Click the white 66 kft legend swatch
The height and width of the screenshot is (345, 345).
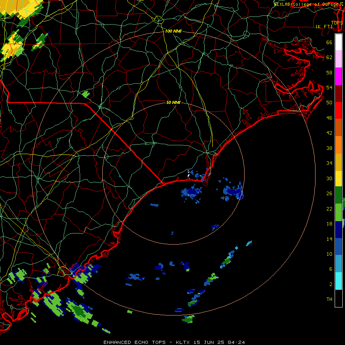pyautogui.click(x=338, y=42)
